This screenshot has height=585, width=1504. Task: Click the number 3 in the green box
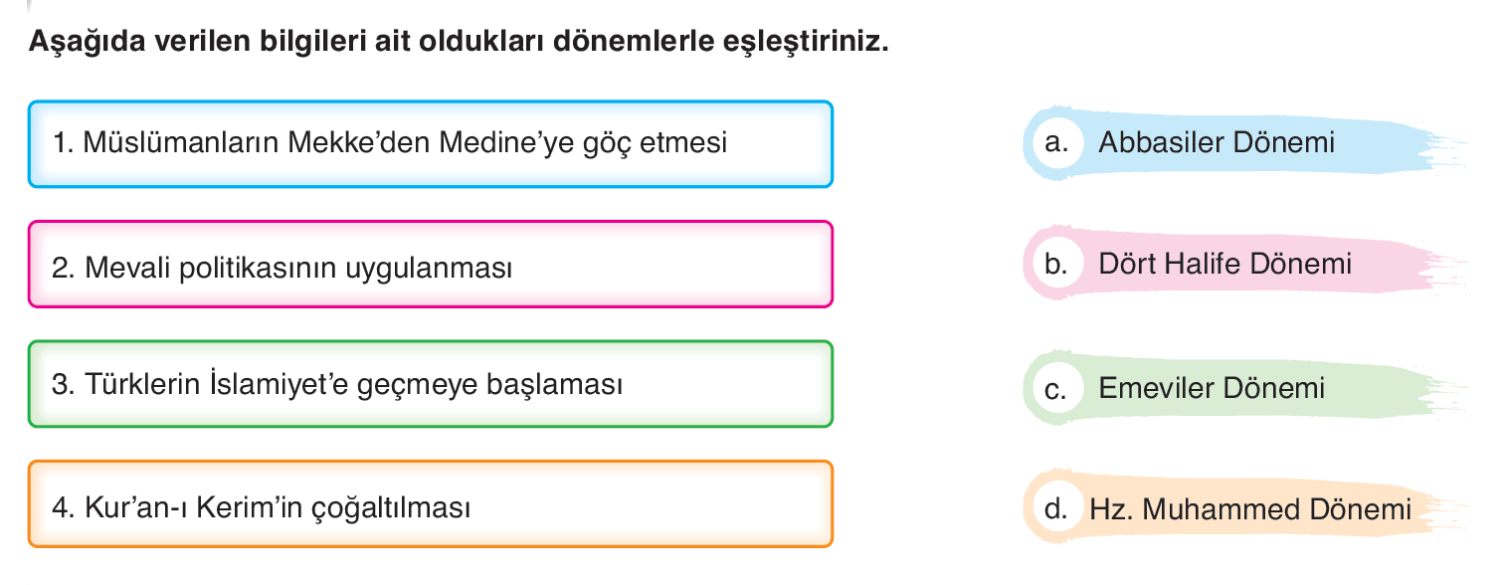(62, 384)
